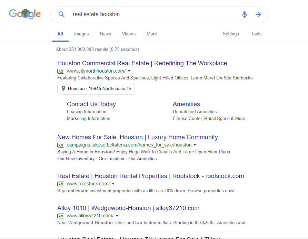This screenshot has width=308, height=239.
Task: Expand dropdown arrow next to www.roofstock.com
Action: pos(113,184)
